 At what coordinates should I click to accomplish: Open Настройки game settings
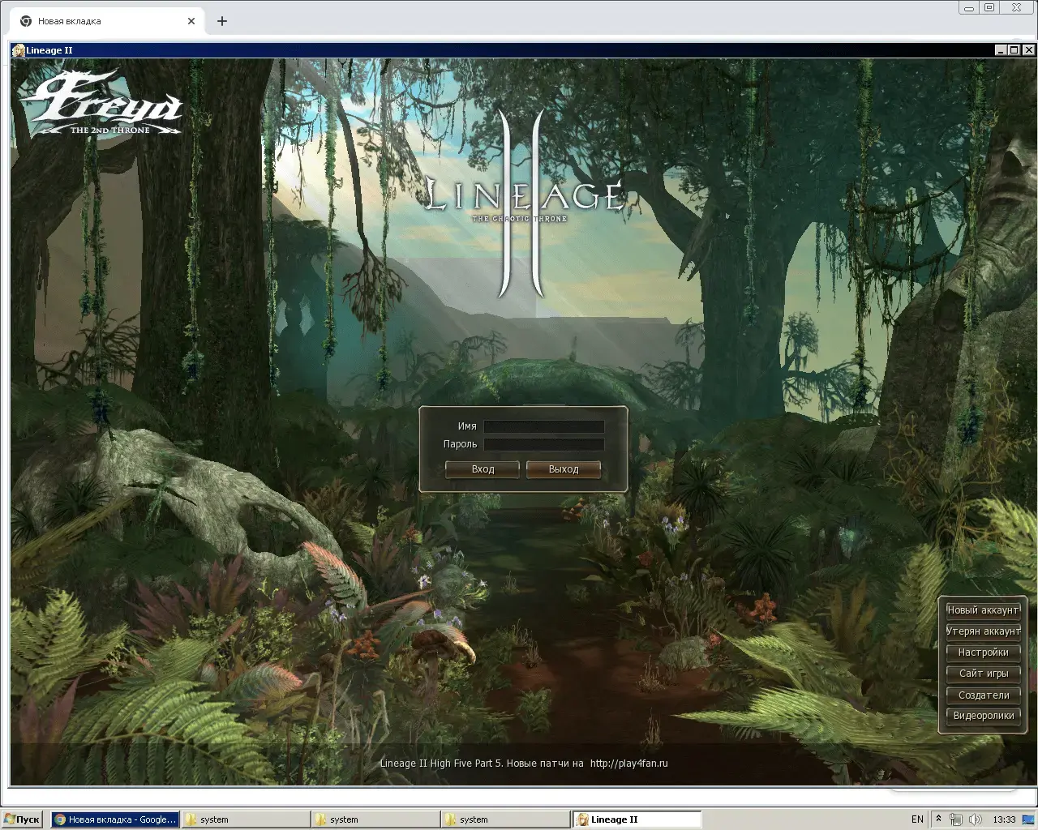click(x=983, y=652)
